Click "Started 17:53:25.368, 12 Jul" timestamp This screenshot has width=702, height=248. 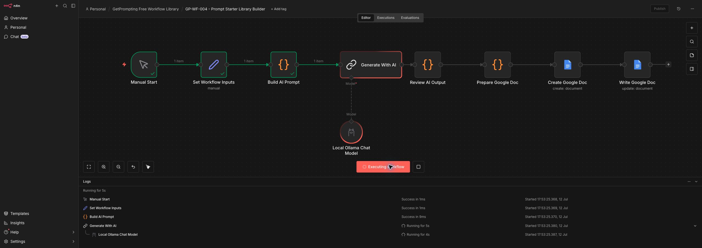(x=546, y=199)
